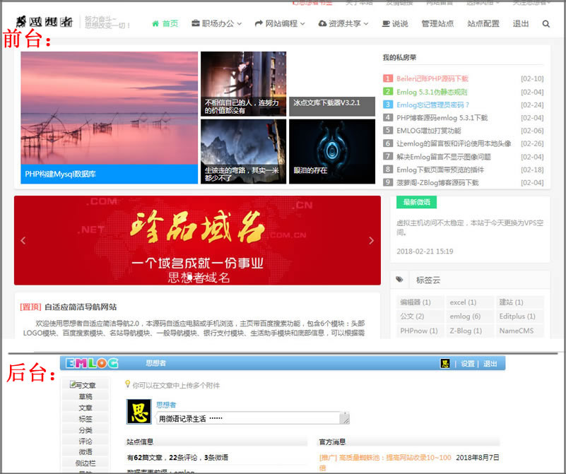Open EMLOG增加打赏功能 link
This screenshot has width=566, height=474.
(x=428, y=131)
